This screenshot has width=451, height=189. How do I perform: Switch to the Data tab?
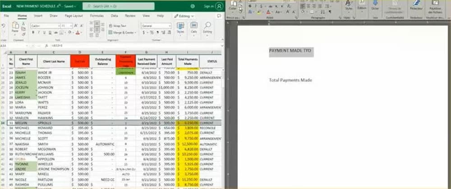pyautogui.click(x=114, y=16)
